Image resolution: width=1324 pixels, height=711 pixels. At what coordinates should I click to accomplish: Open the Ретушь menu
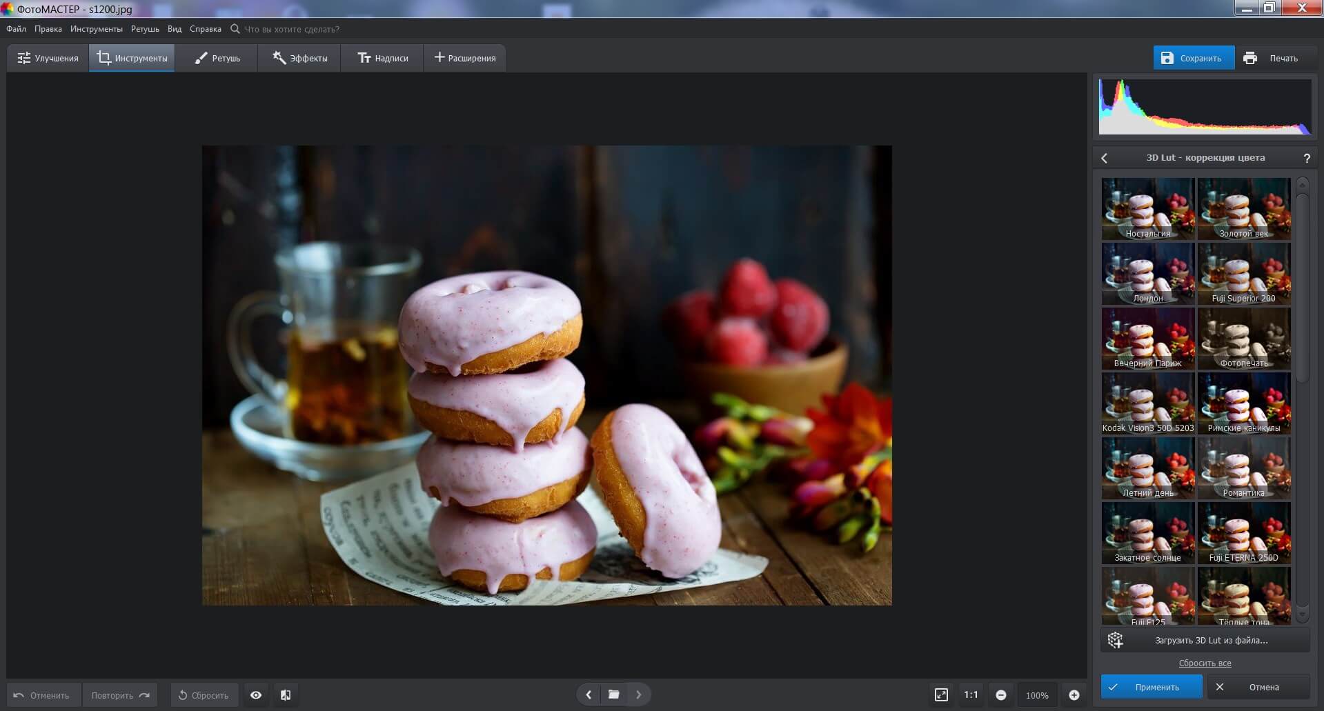coord(145,29)
